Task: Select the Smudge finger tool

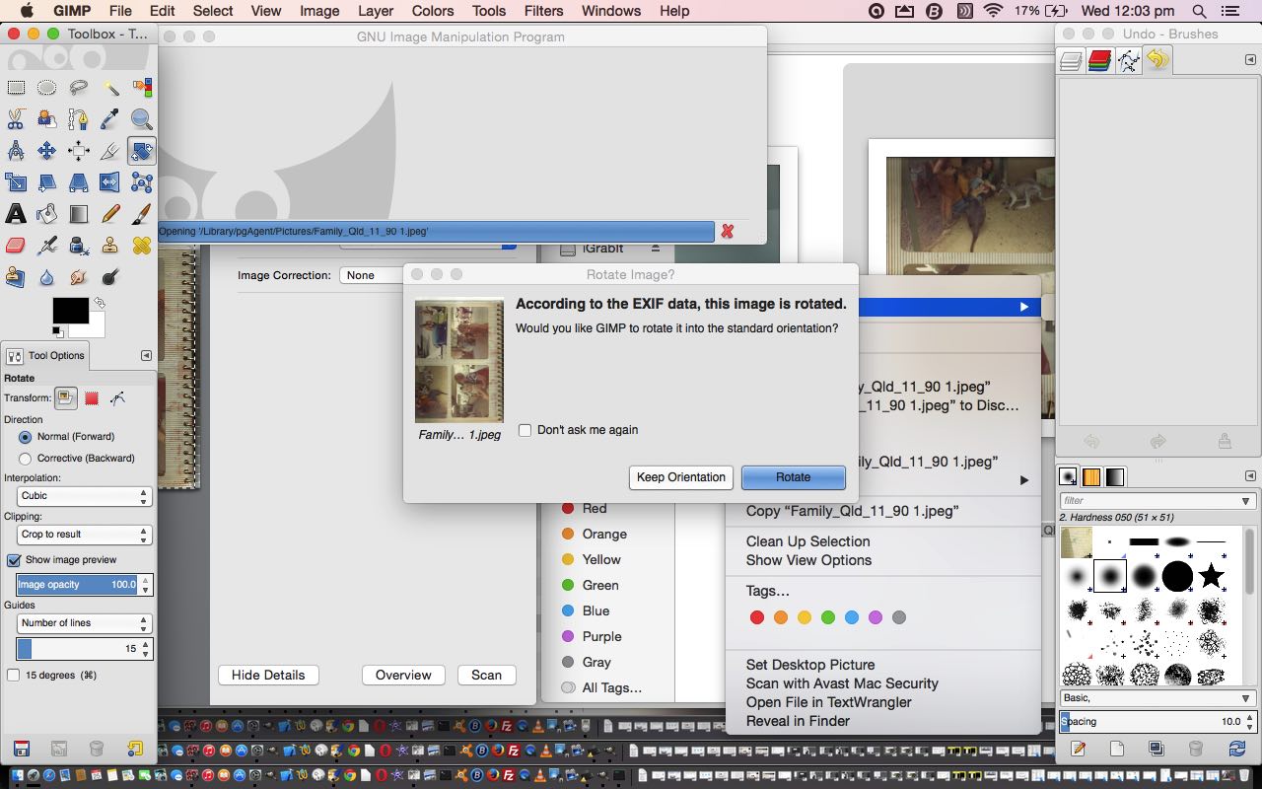Action: point(78,277)
